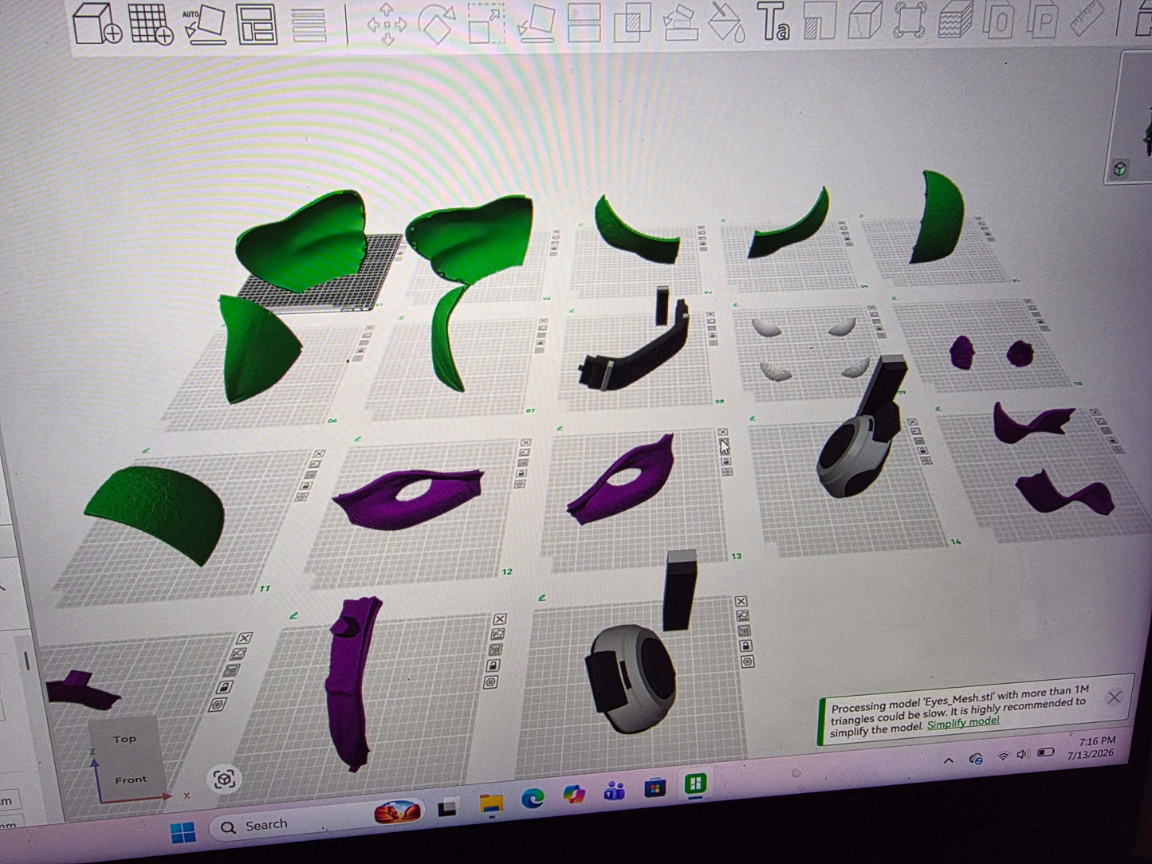Image resolution: width=1152 pixels, height=864 pixels.
Task: Remove the tall purple part plate via X
Action: tap(500, 619)
